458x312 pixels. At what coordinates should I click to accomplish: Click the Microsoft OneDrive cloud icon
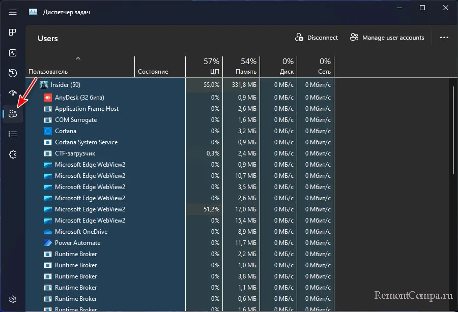point(48,232)
